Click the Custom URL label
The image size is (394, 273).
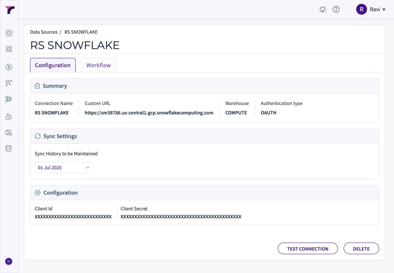point(98,103)
